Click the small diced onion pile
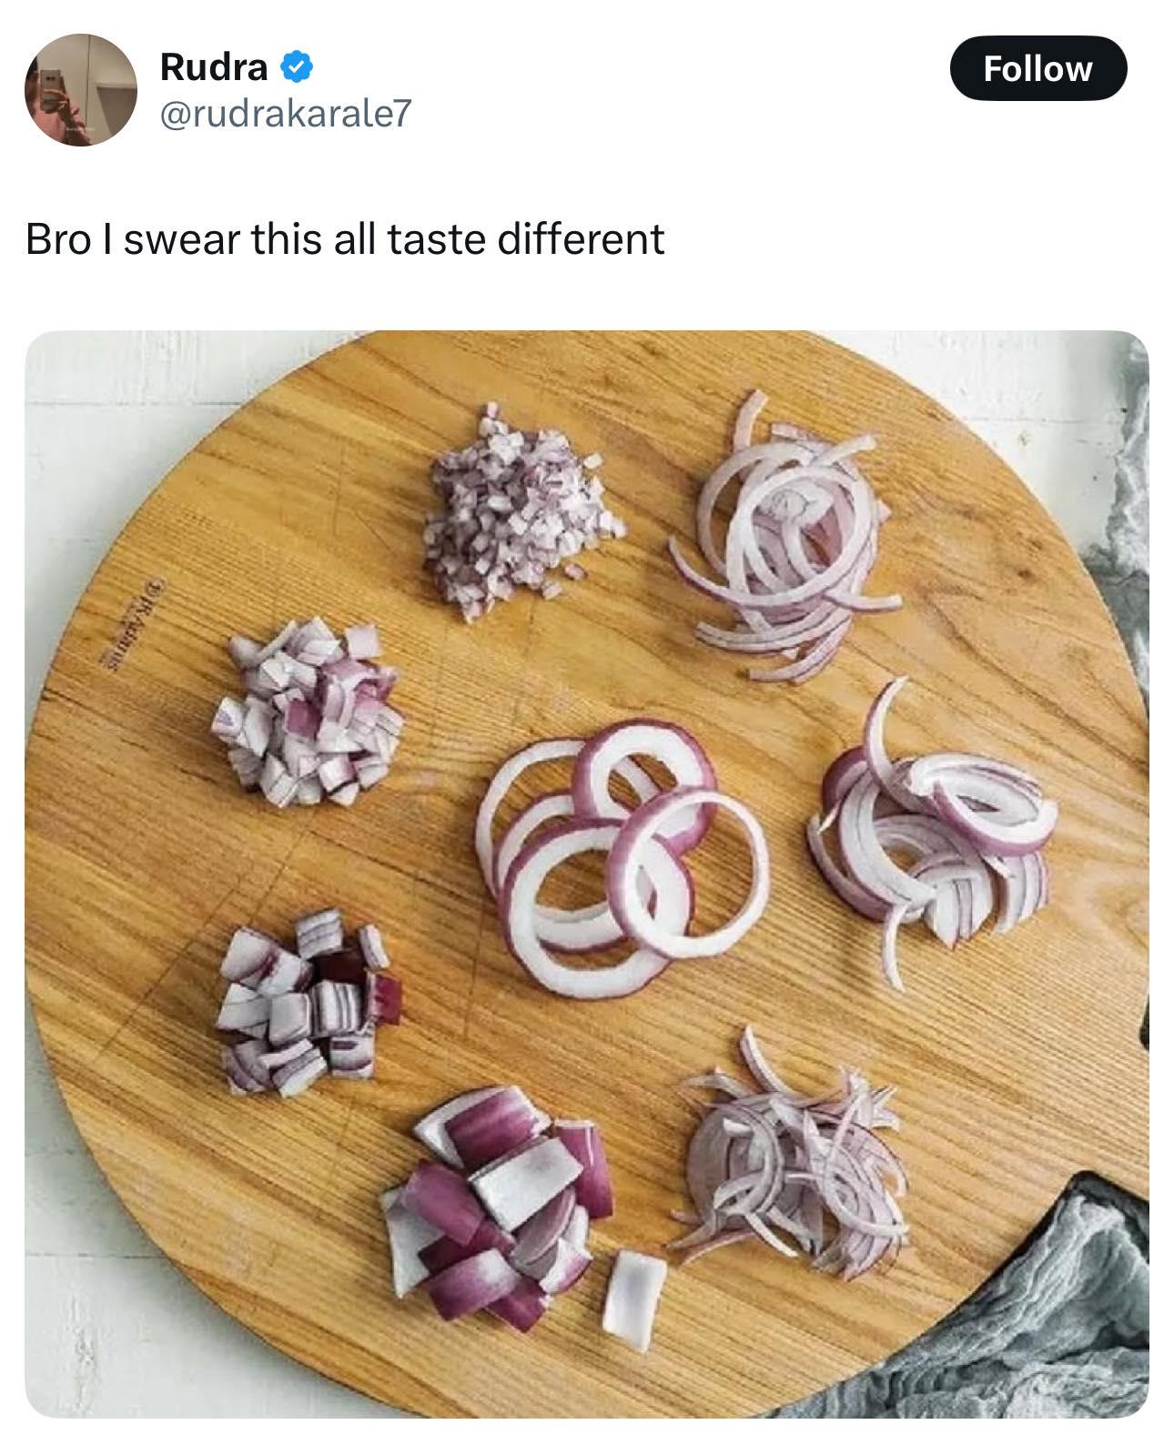 tap(309, 712)
